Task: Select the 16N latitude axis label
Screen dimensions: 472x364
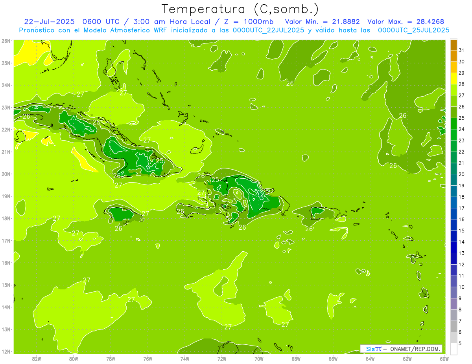Action: pos(6,263)
